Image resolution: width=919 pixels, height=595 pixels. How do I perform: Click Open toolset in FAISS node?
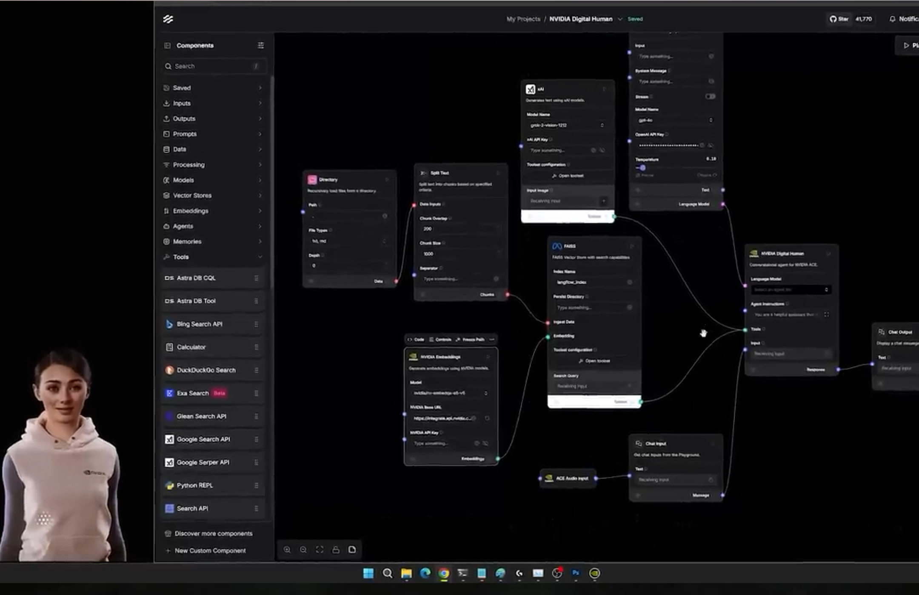pyautogui.click(x=594, y=361)
